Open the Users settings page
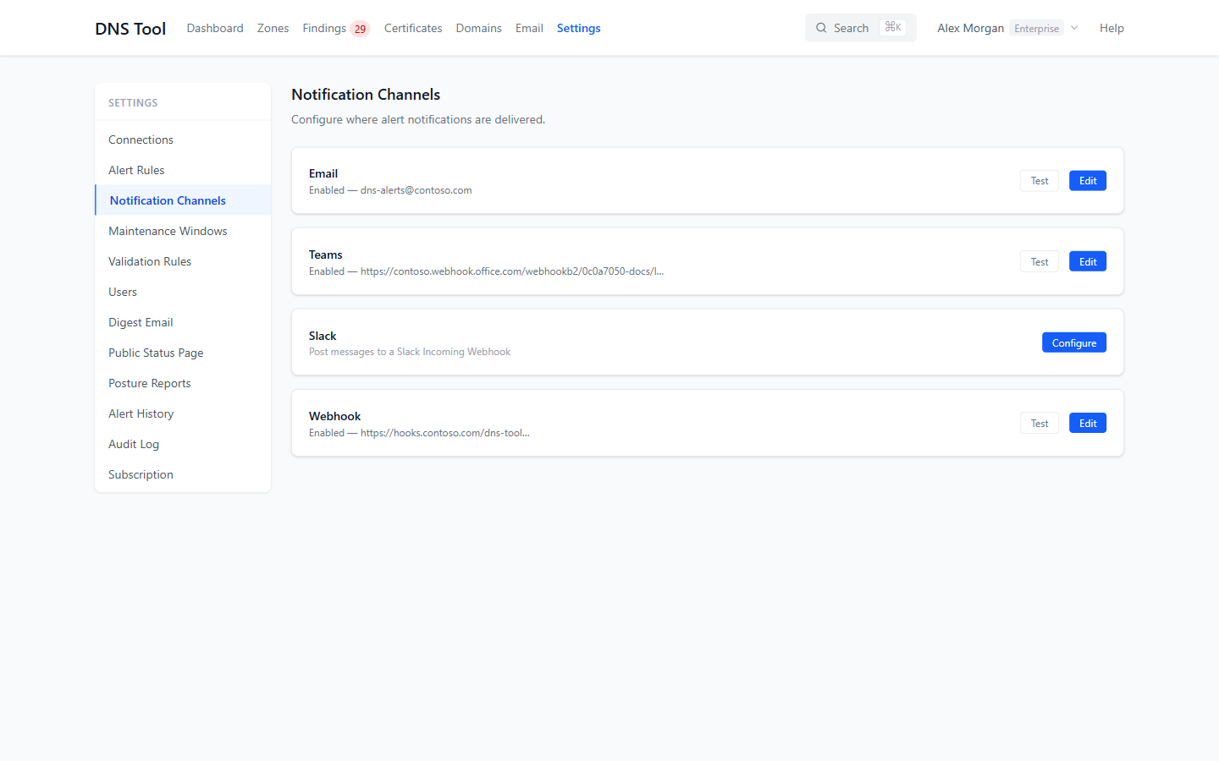 [x=183, y=292]
